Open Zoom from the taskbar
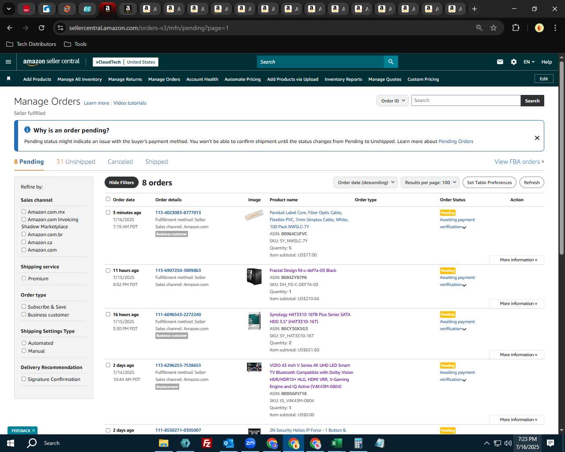This screenshot has width=565, height=452. [x=250, y=443]
